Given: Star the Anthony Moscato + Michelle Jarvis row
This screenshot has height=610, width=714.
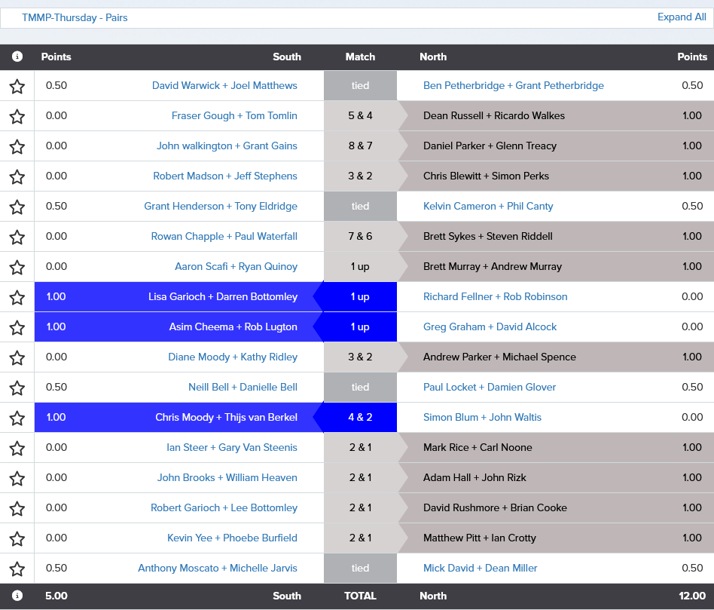Looking at the screenshot, I should 17,568.
